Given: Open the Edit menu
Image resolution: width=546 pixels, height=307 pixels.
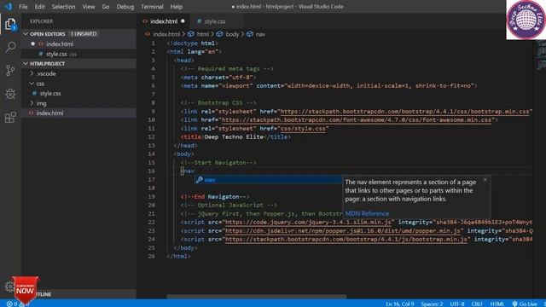Looking at the screenshot, I should (40, 6).
